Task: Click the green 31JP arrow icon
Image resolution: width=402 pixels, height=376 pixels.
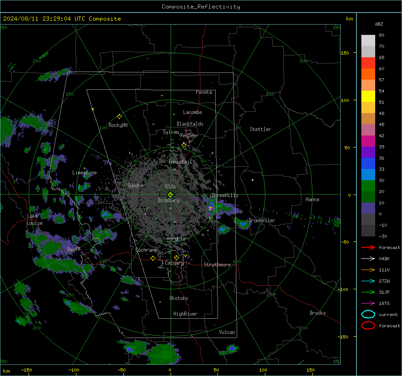Action: tap(368, 292)
